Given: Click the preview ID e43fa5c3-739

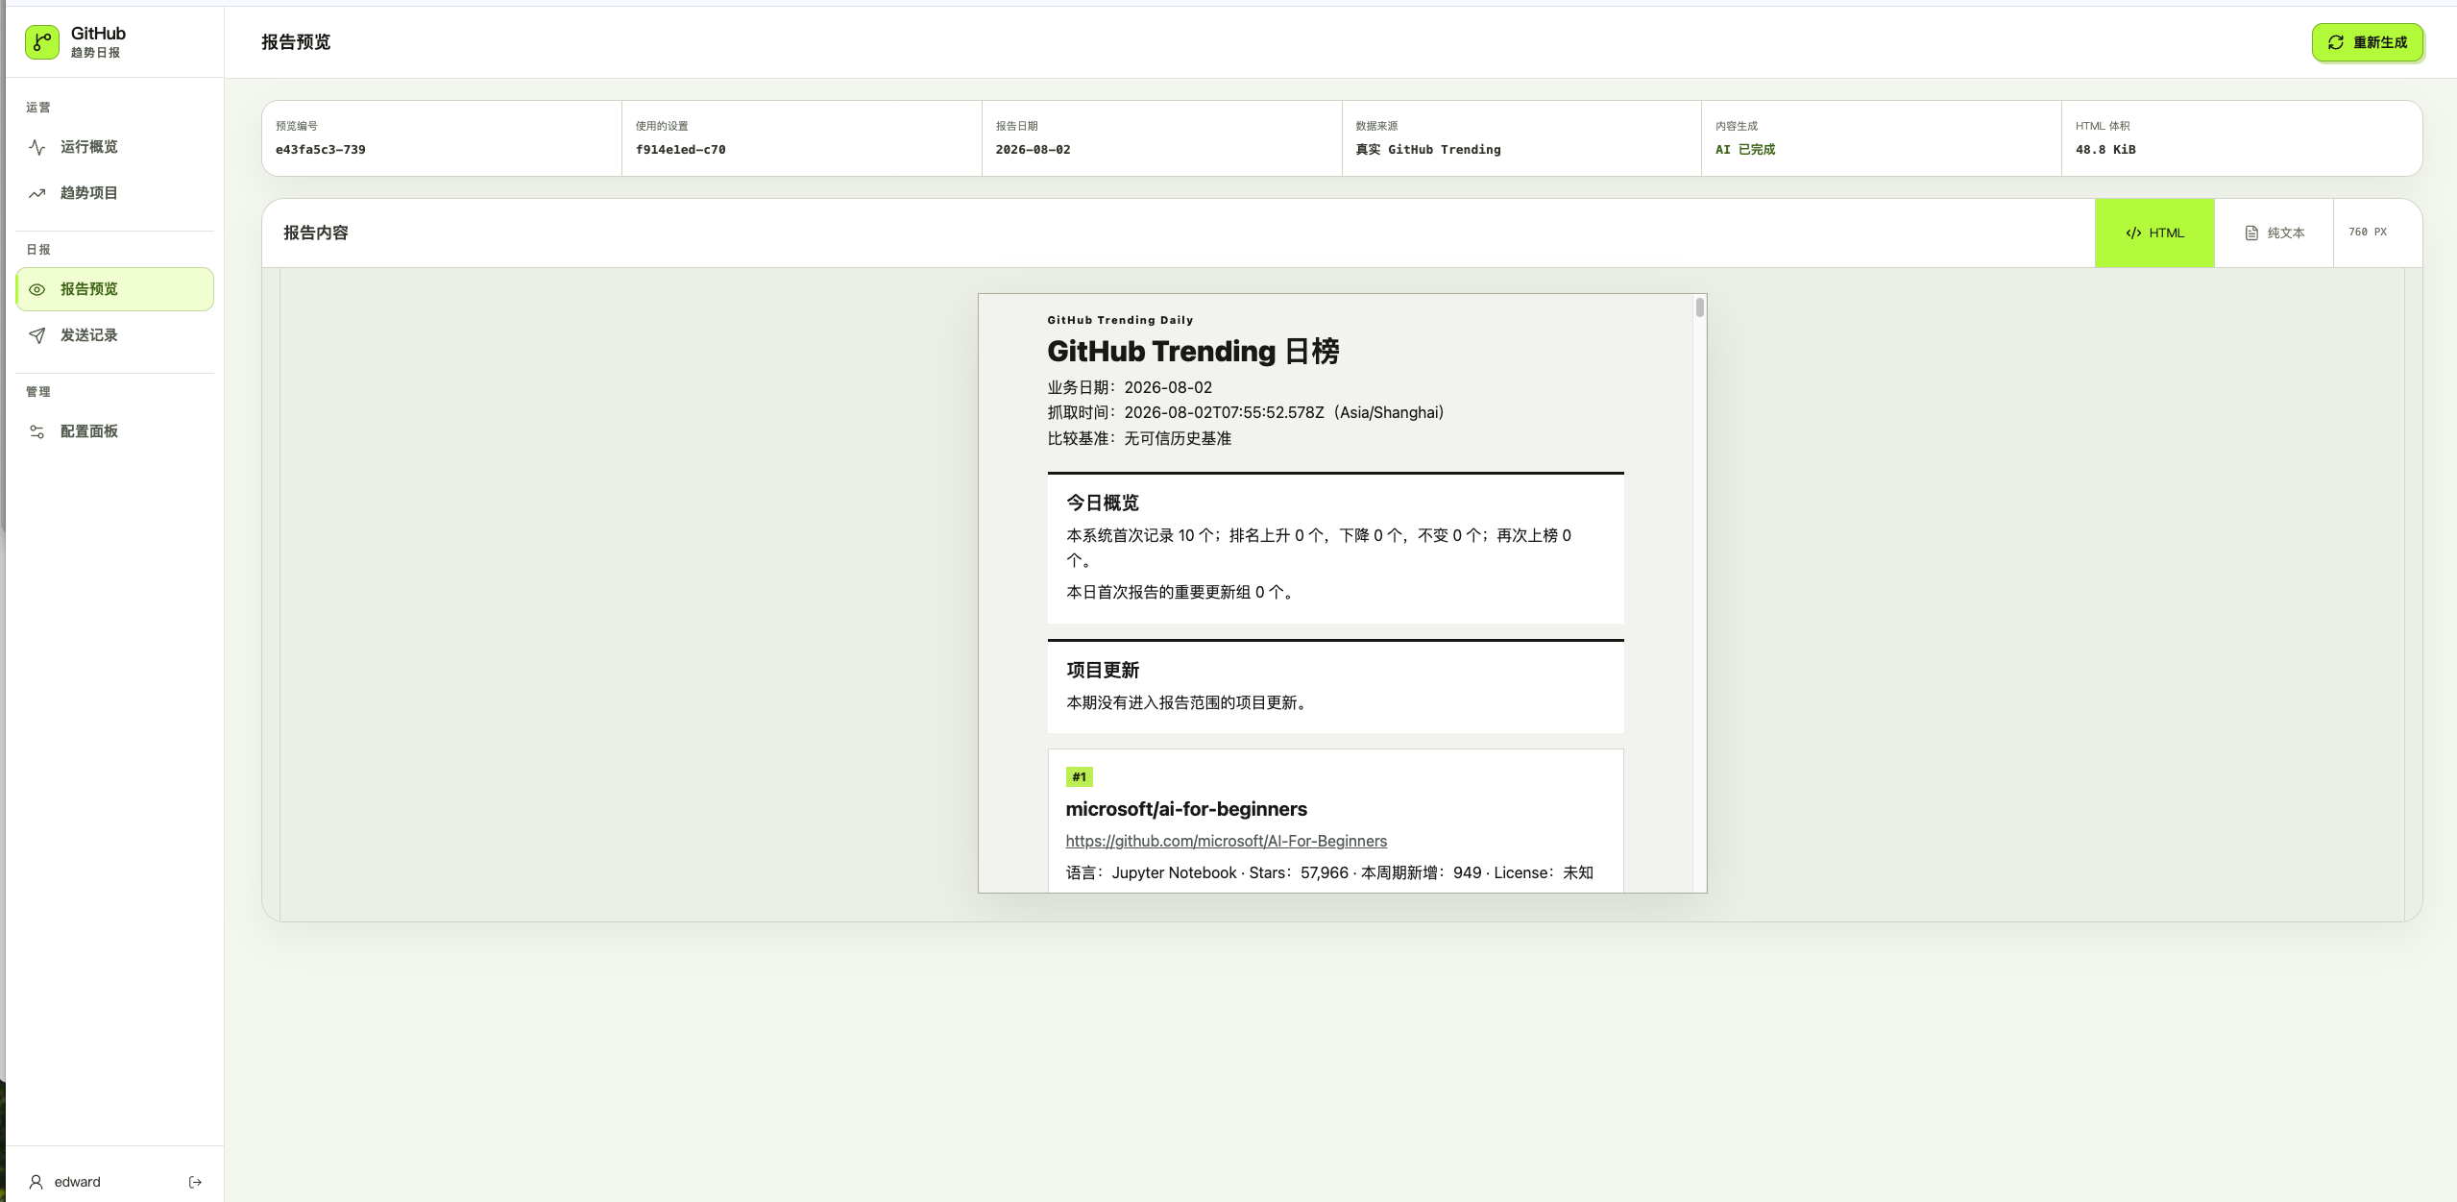Looking at the screenshot, I should pyautogui.click(x=320, y=150).
